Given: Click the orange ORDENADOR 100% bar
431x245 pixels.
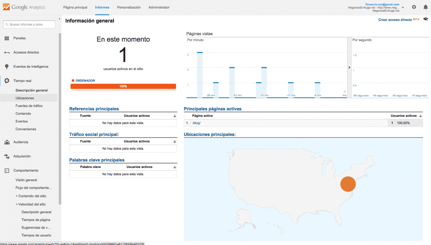Looking at the screenshot, I should [x=123, y=86].
